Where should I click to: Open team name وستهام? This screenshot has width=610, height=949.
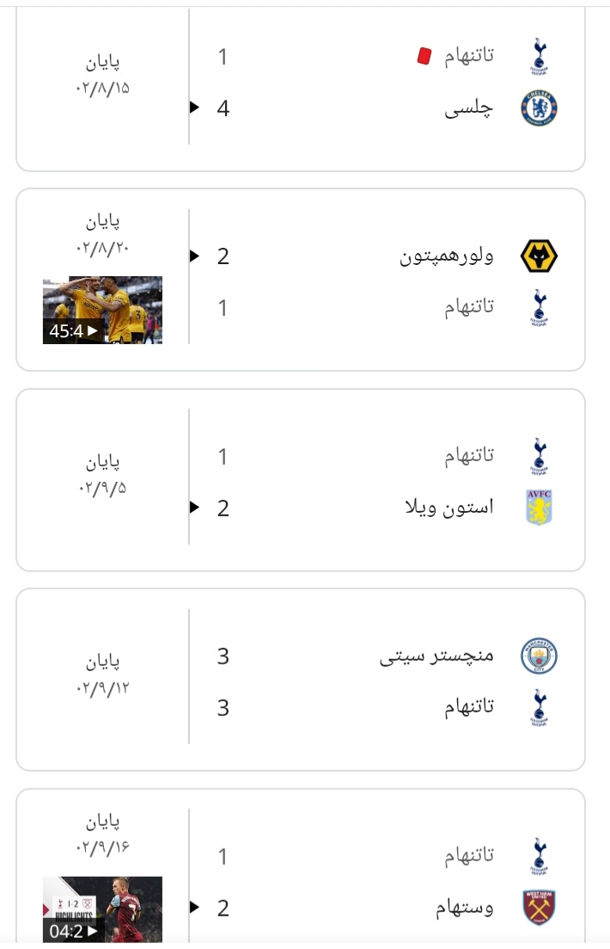(464, 908)
